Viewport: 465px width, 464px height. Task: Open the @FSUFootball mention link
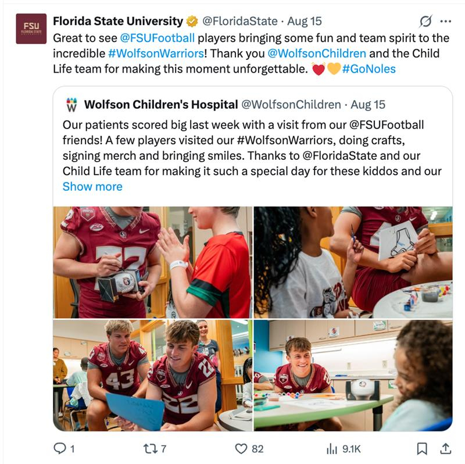click(x=157, y=38)
